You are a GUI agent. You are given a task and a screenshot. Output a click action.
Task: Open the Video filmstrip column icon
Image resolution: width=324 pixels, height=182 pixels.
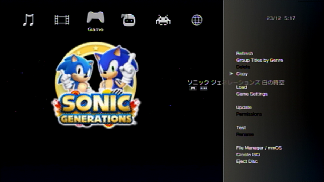[62, 20]
